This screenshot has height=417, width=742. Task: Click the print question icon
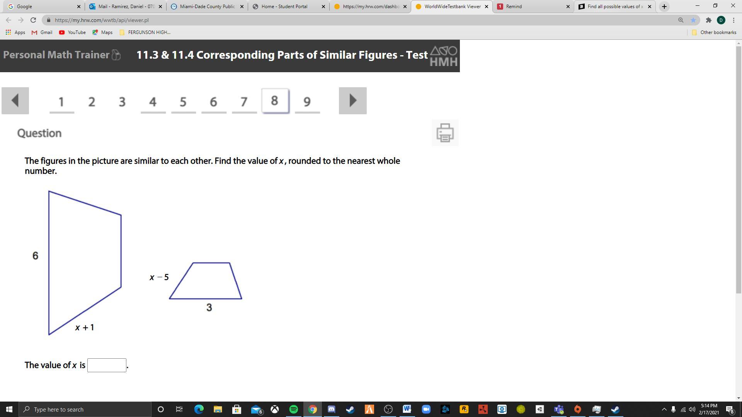tap(445, 133)
